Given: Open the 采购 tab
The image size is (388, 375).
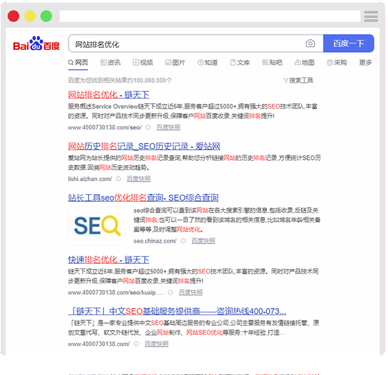Looking at the screenshot, I should pyautogui.click(x=337, y=63).
